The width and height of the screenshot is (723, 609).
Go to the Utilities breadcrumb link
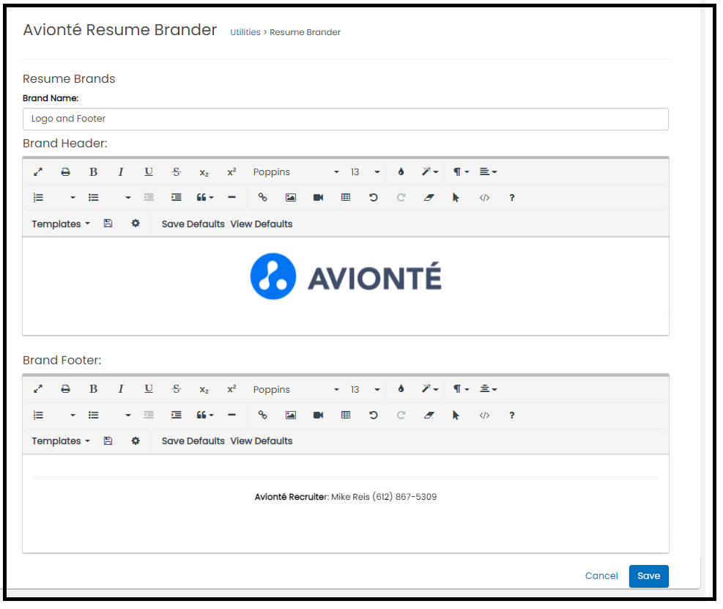tap(245, 32)
